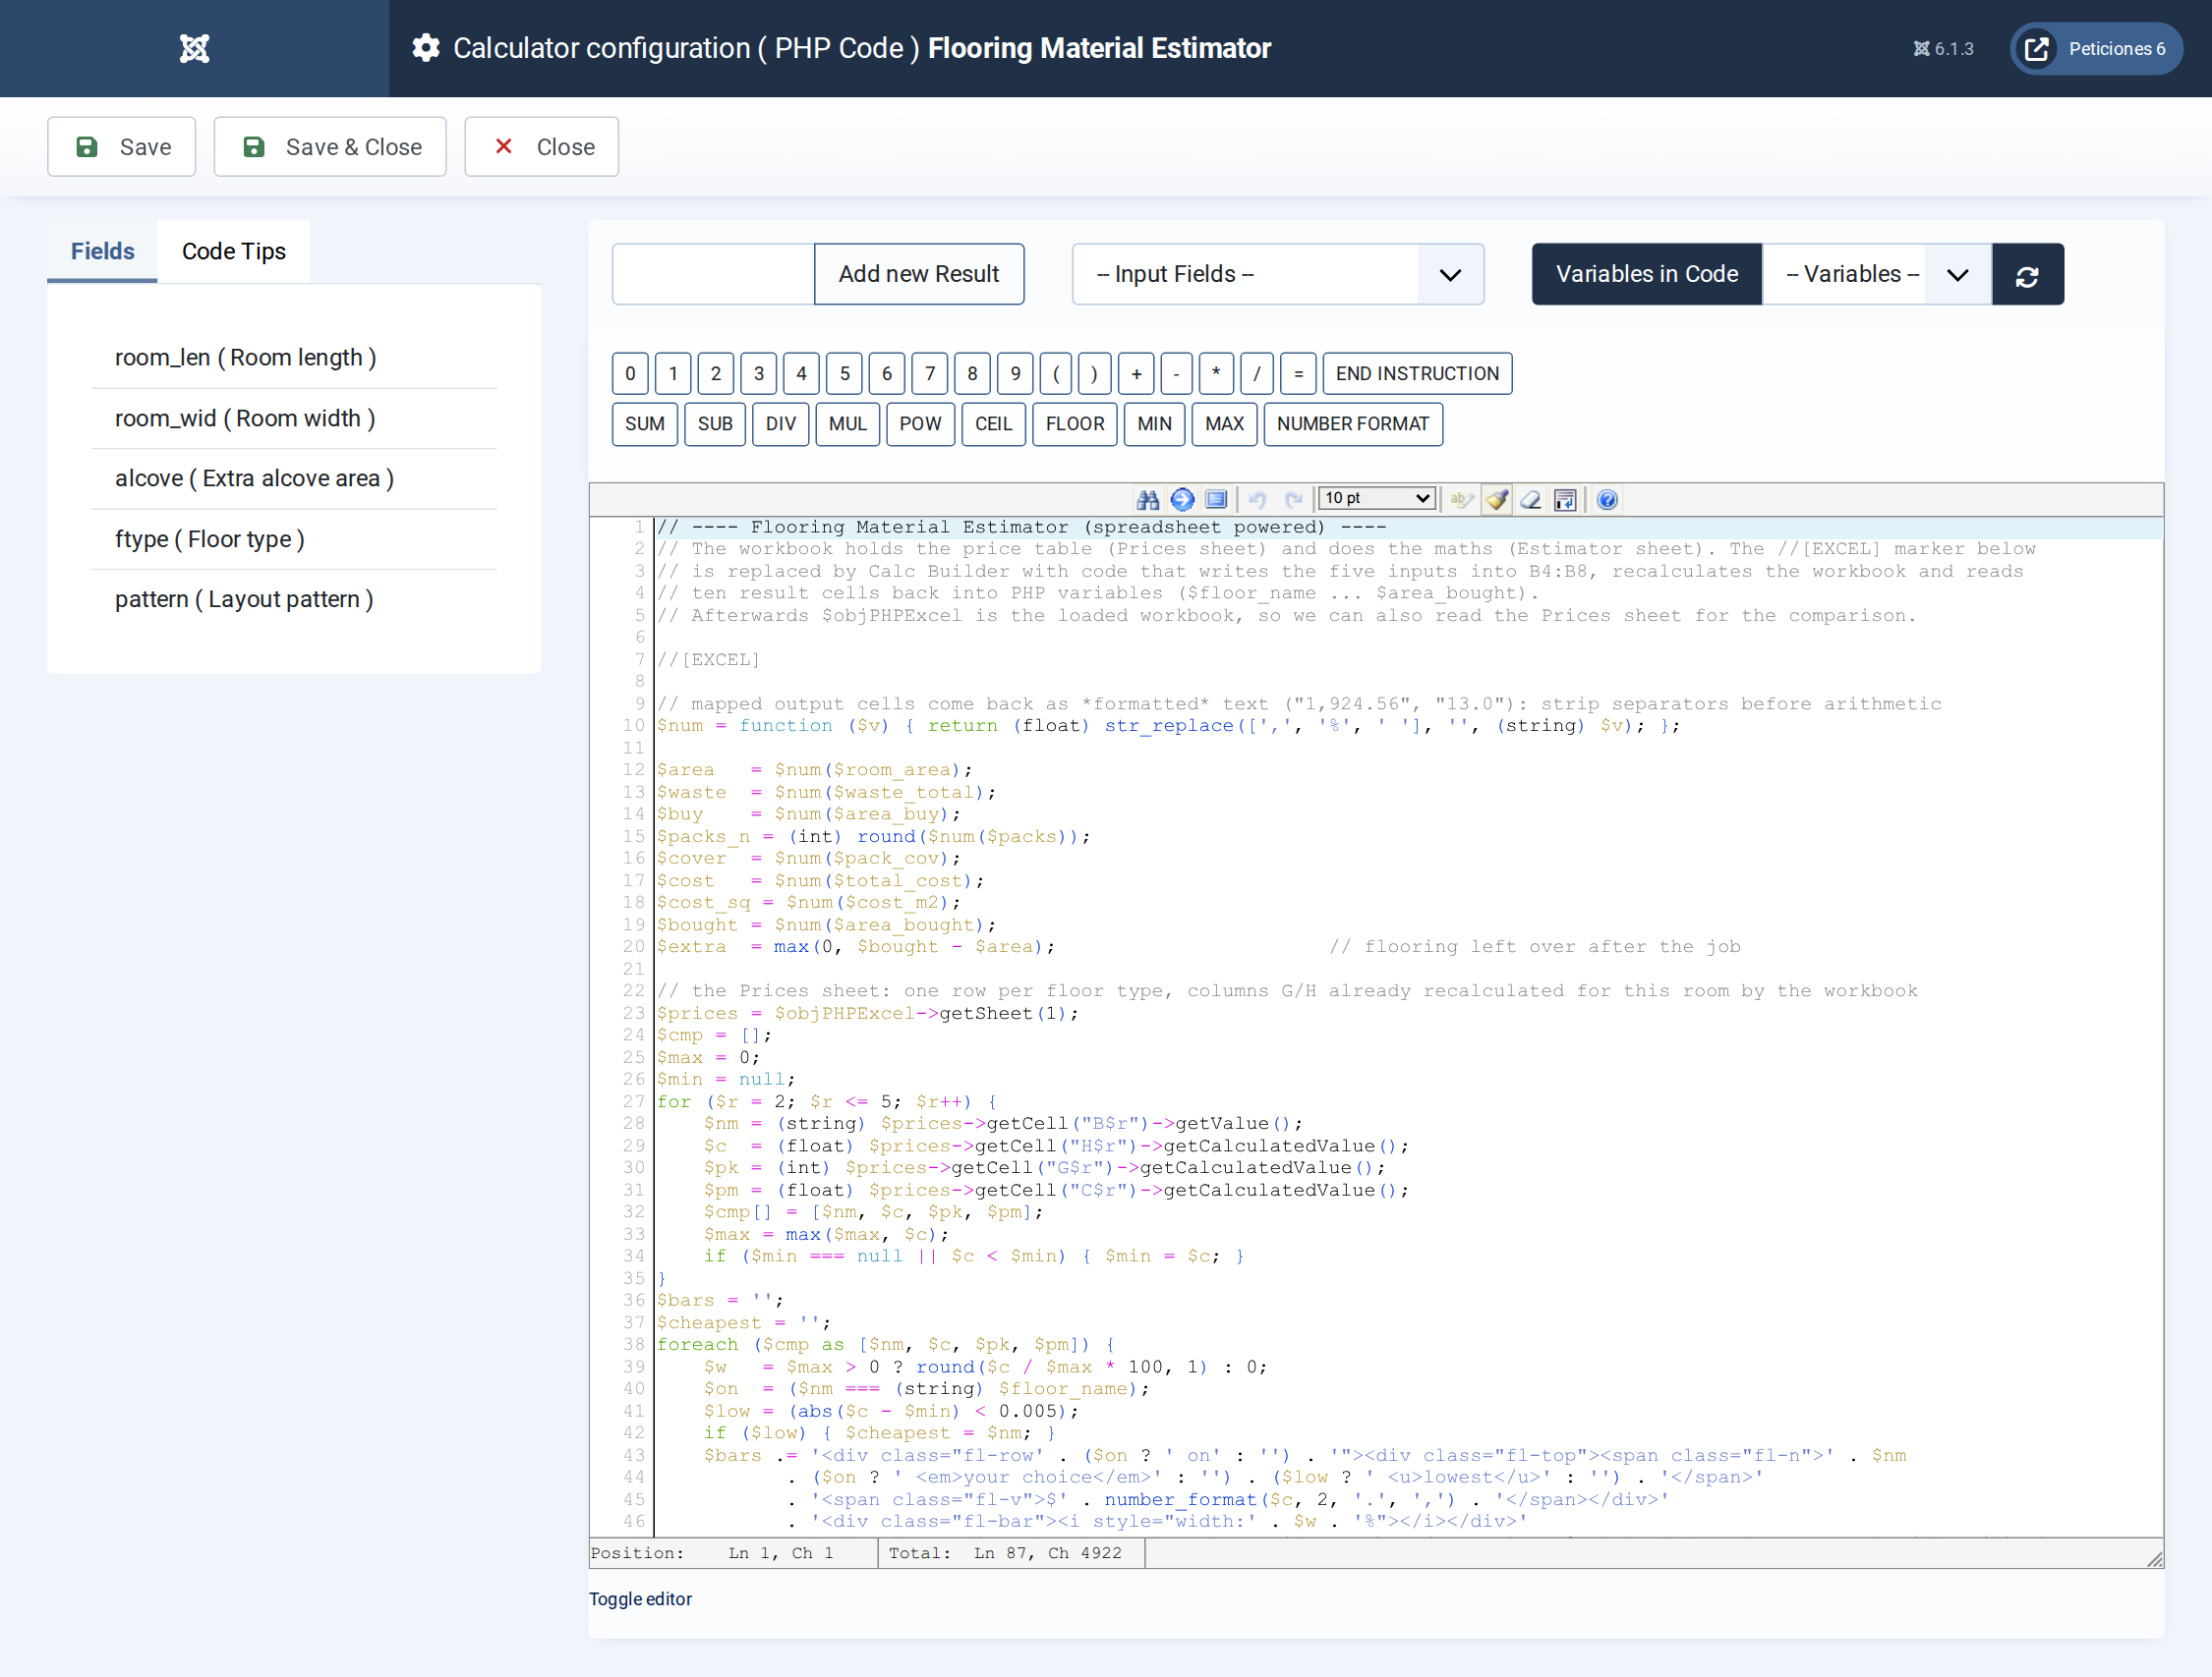Image resolution: width=2212 pixels, height=1677 pixels.
Task: Click the Toggle editor link
Action: (x=640, y=1599)
